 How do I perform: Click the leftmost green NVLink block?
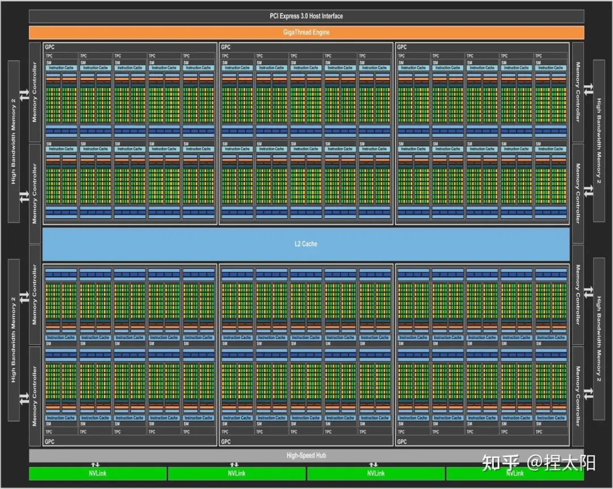(x=98, y=473)
